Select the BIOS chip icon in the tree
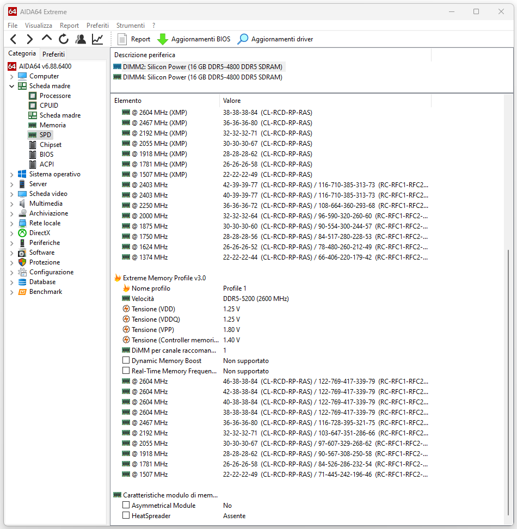Viewport: 517px width, 529px height. click(32, 155)
